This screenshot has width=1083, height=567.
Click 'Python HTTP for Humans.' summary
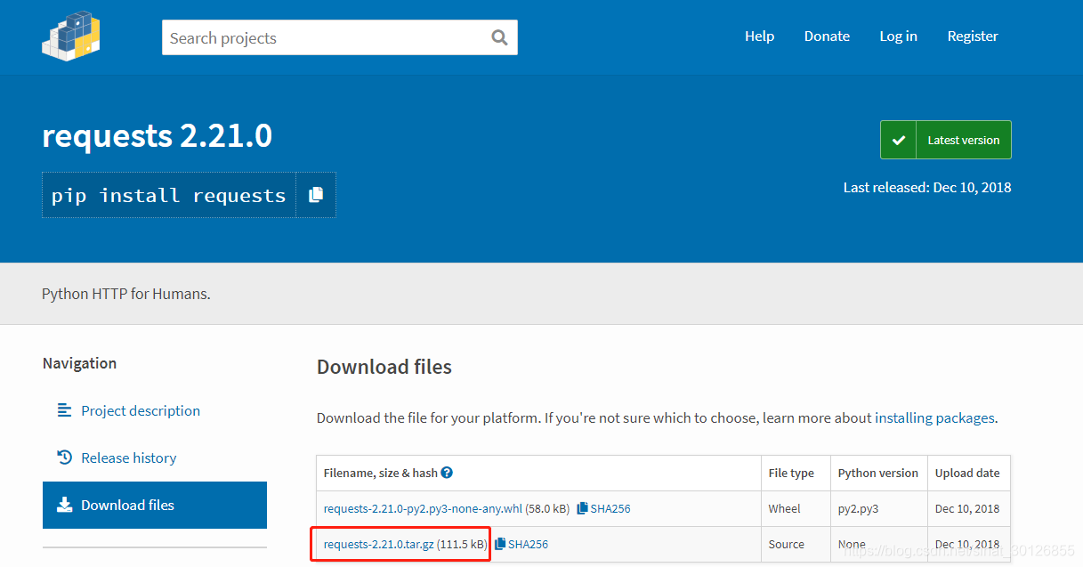pos(126,293)
